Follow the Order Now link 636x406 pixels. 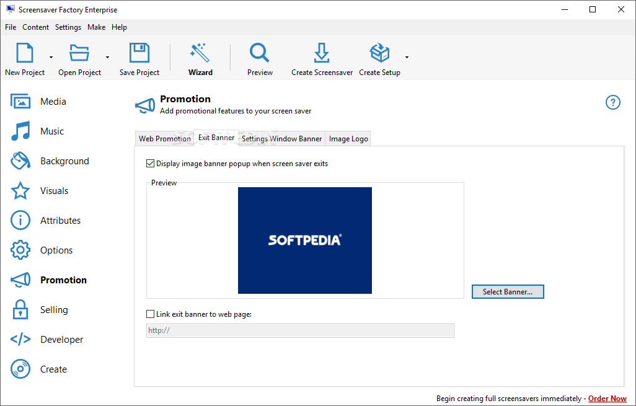click(607, 399)
